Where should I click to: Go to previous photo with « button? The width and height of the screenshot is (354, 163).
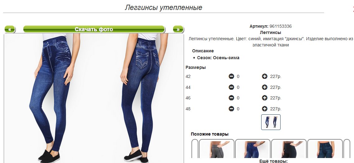10,29
